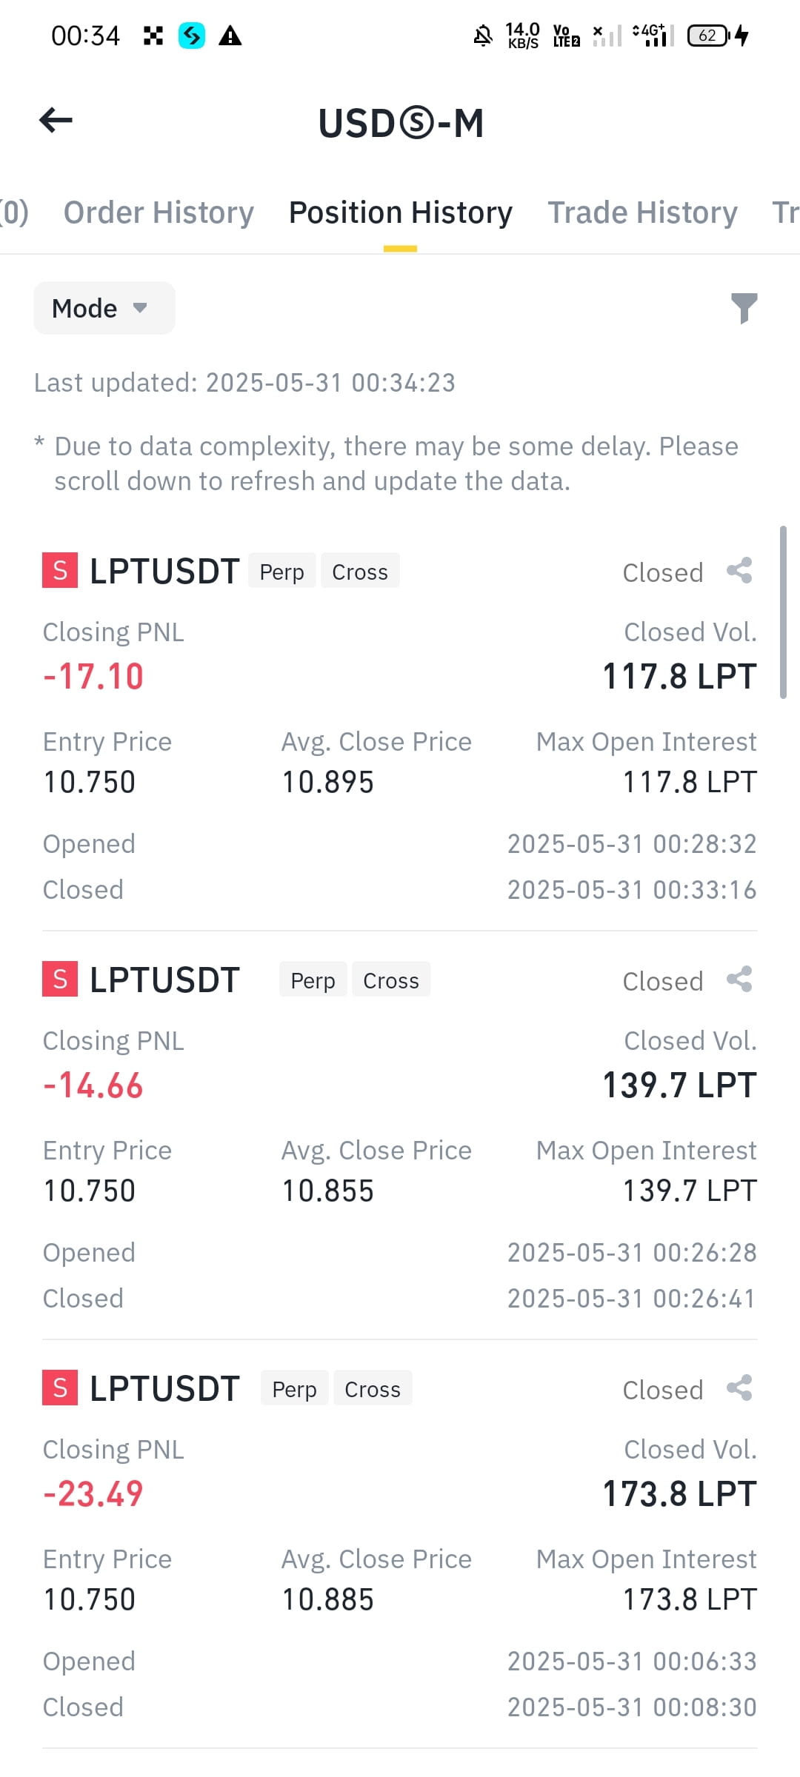Tap the warning triangle status icon
Viewport: 800px width, 1777px height.
point(230,36)
